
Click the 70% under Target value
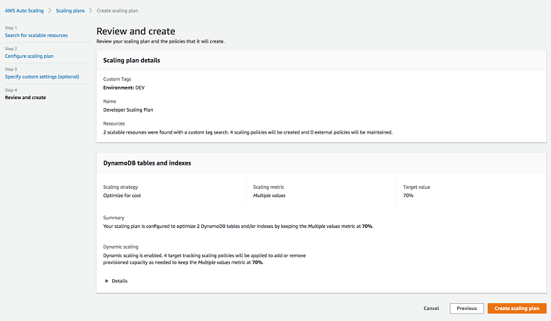click(x=409, y=196)
